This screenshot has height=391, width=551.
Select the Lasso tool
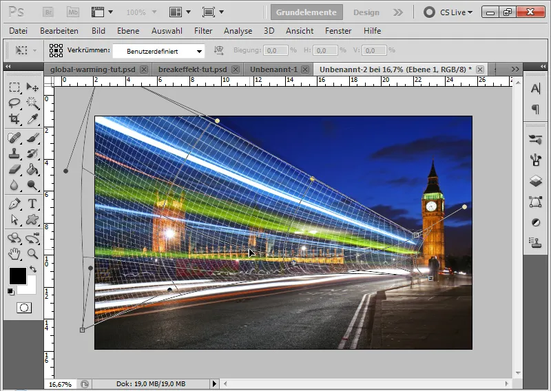pos(14,103)
